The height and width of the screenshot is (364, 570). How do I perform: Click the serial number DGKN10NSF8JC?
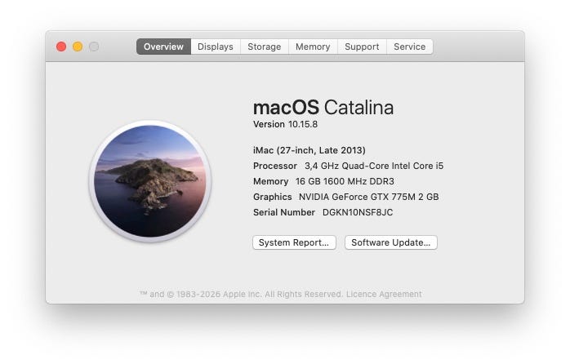pos(358,212)
